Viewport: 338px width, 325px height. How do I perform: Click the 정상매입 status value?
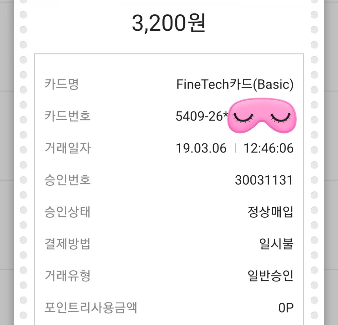click(270, 212)
